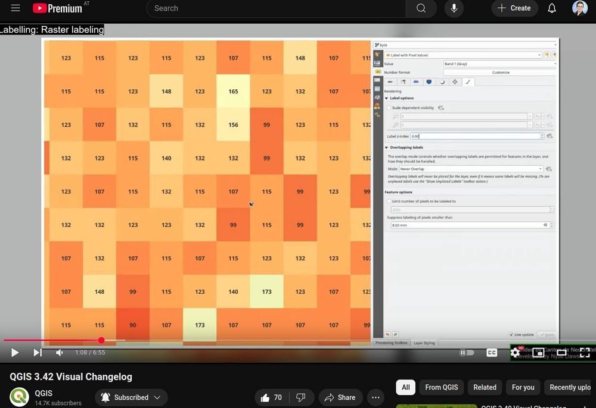The height and width of the screenshot is (408, 596).
Task: Open the byte layer selector dropdown
Action: coord(465,45)
